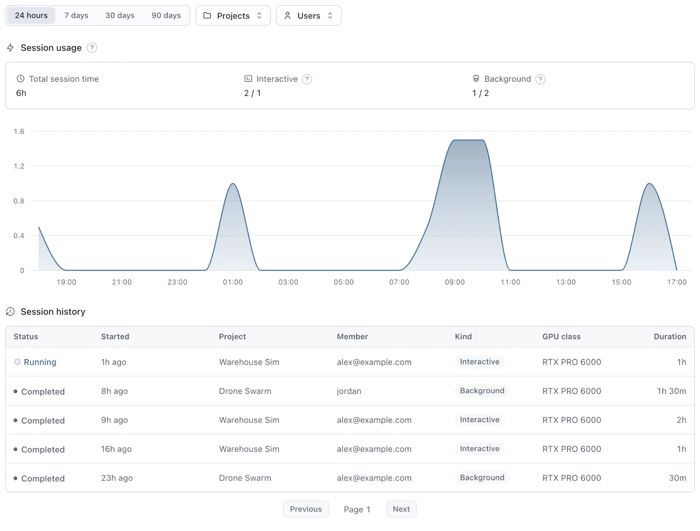Click the 1h 30m duration cell
Screen dimensions: 700x531
[671, 391]
